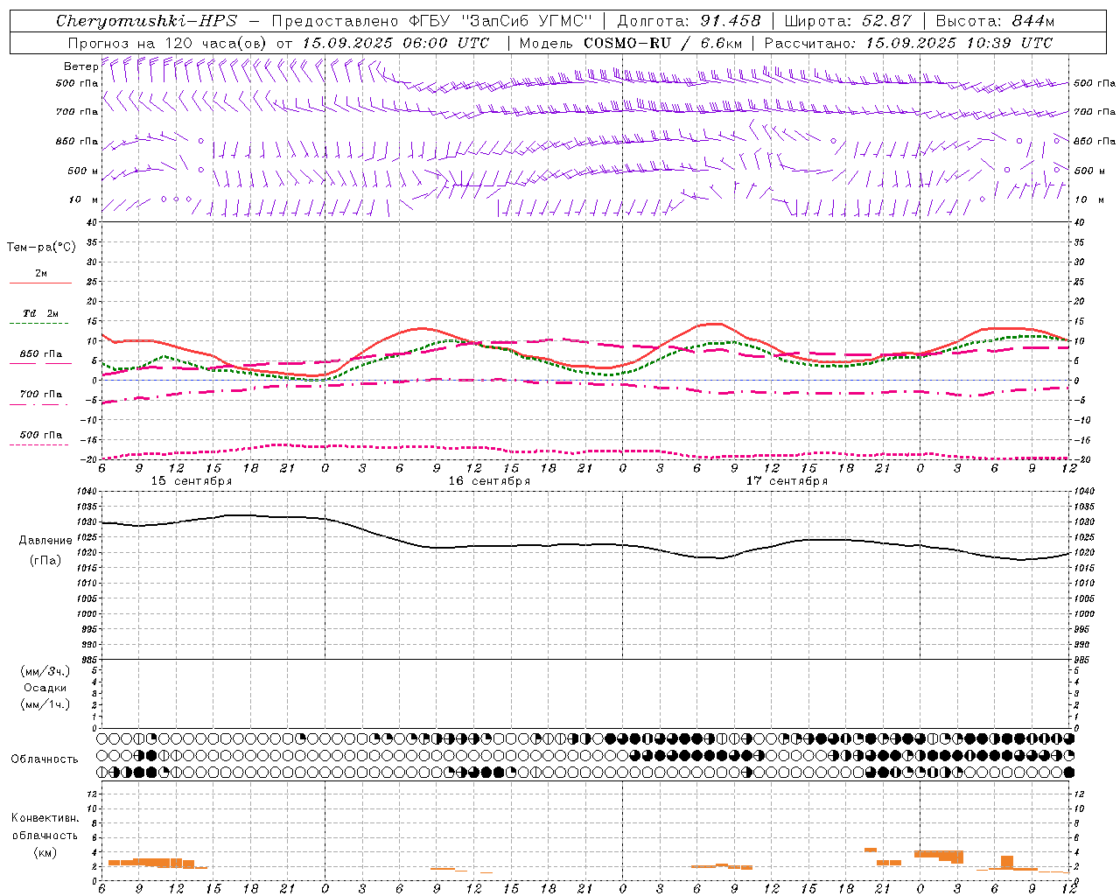The width and height of the screenshot is (1120, 896).
Task: Click the station name 'Cheryomushki-HPS' in the header
Action: (146, 21)
